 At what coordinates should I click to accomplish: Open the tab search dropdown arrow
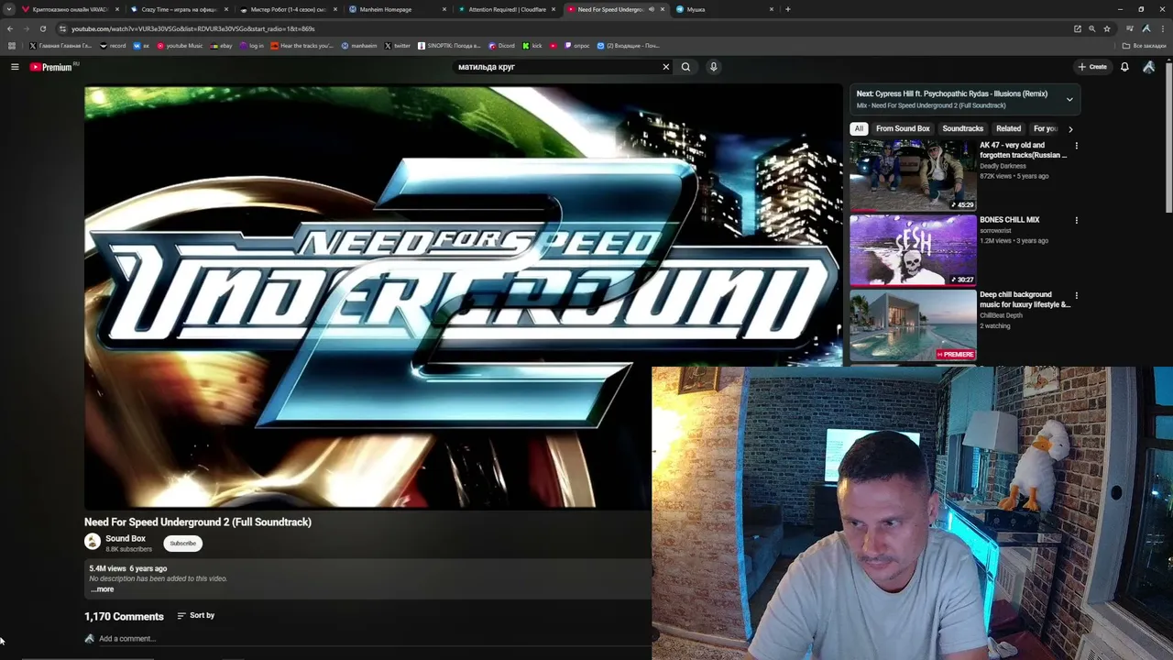[10, 9]
